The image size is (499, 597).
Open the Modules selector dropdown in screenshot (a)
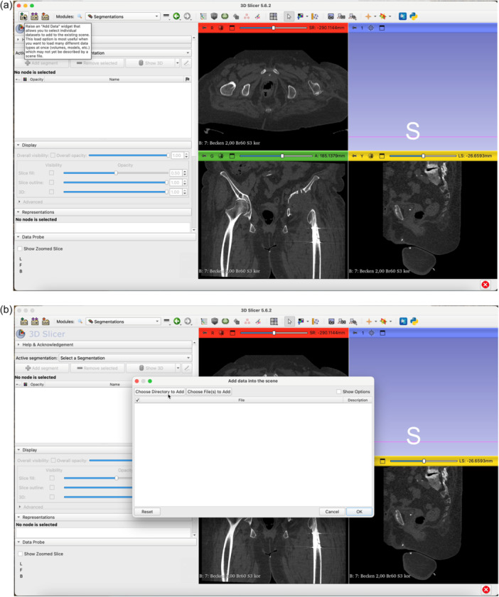(123, 16)
